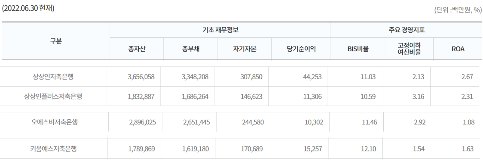Click the 1.54 loan ratio cell
Viewport: 483px width, 163px height.
tap(419, 149)
